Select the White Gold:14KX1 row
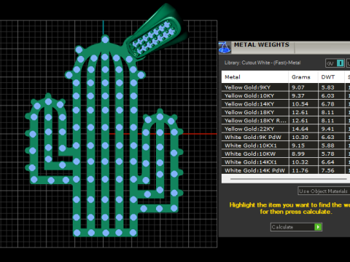Viewport: 350px width, 262px height. [286, 162]
